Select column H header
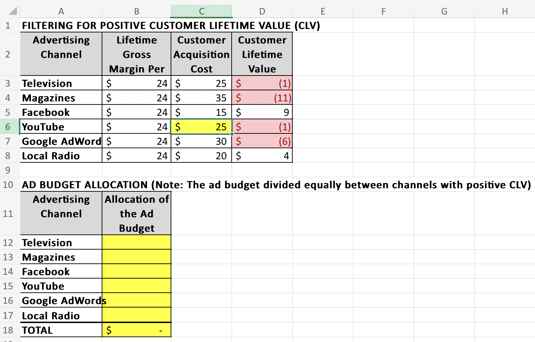This screenshot has width=535, height=342. pyautogui.click(x=505, y=11)
